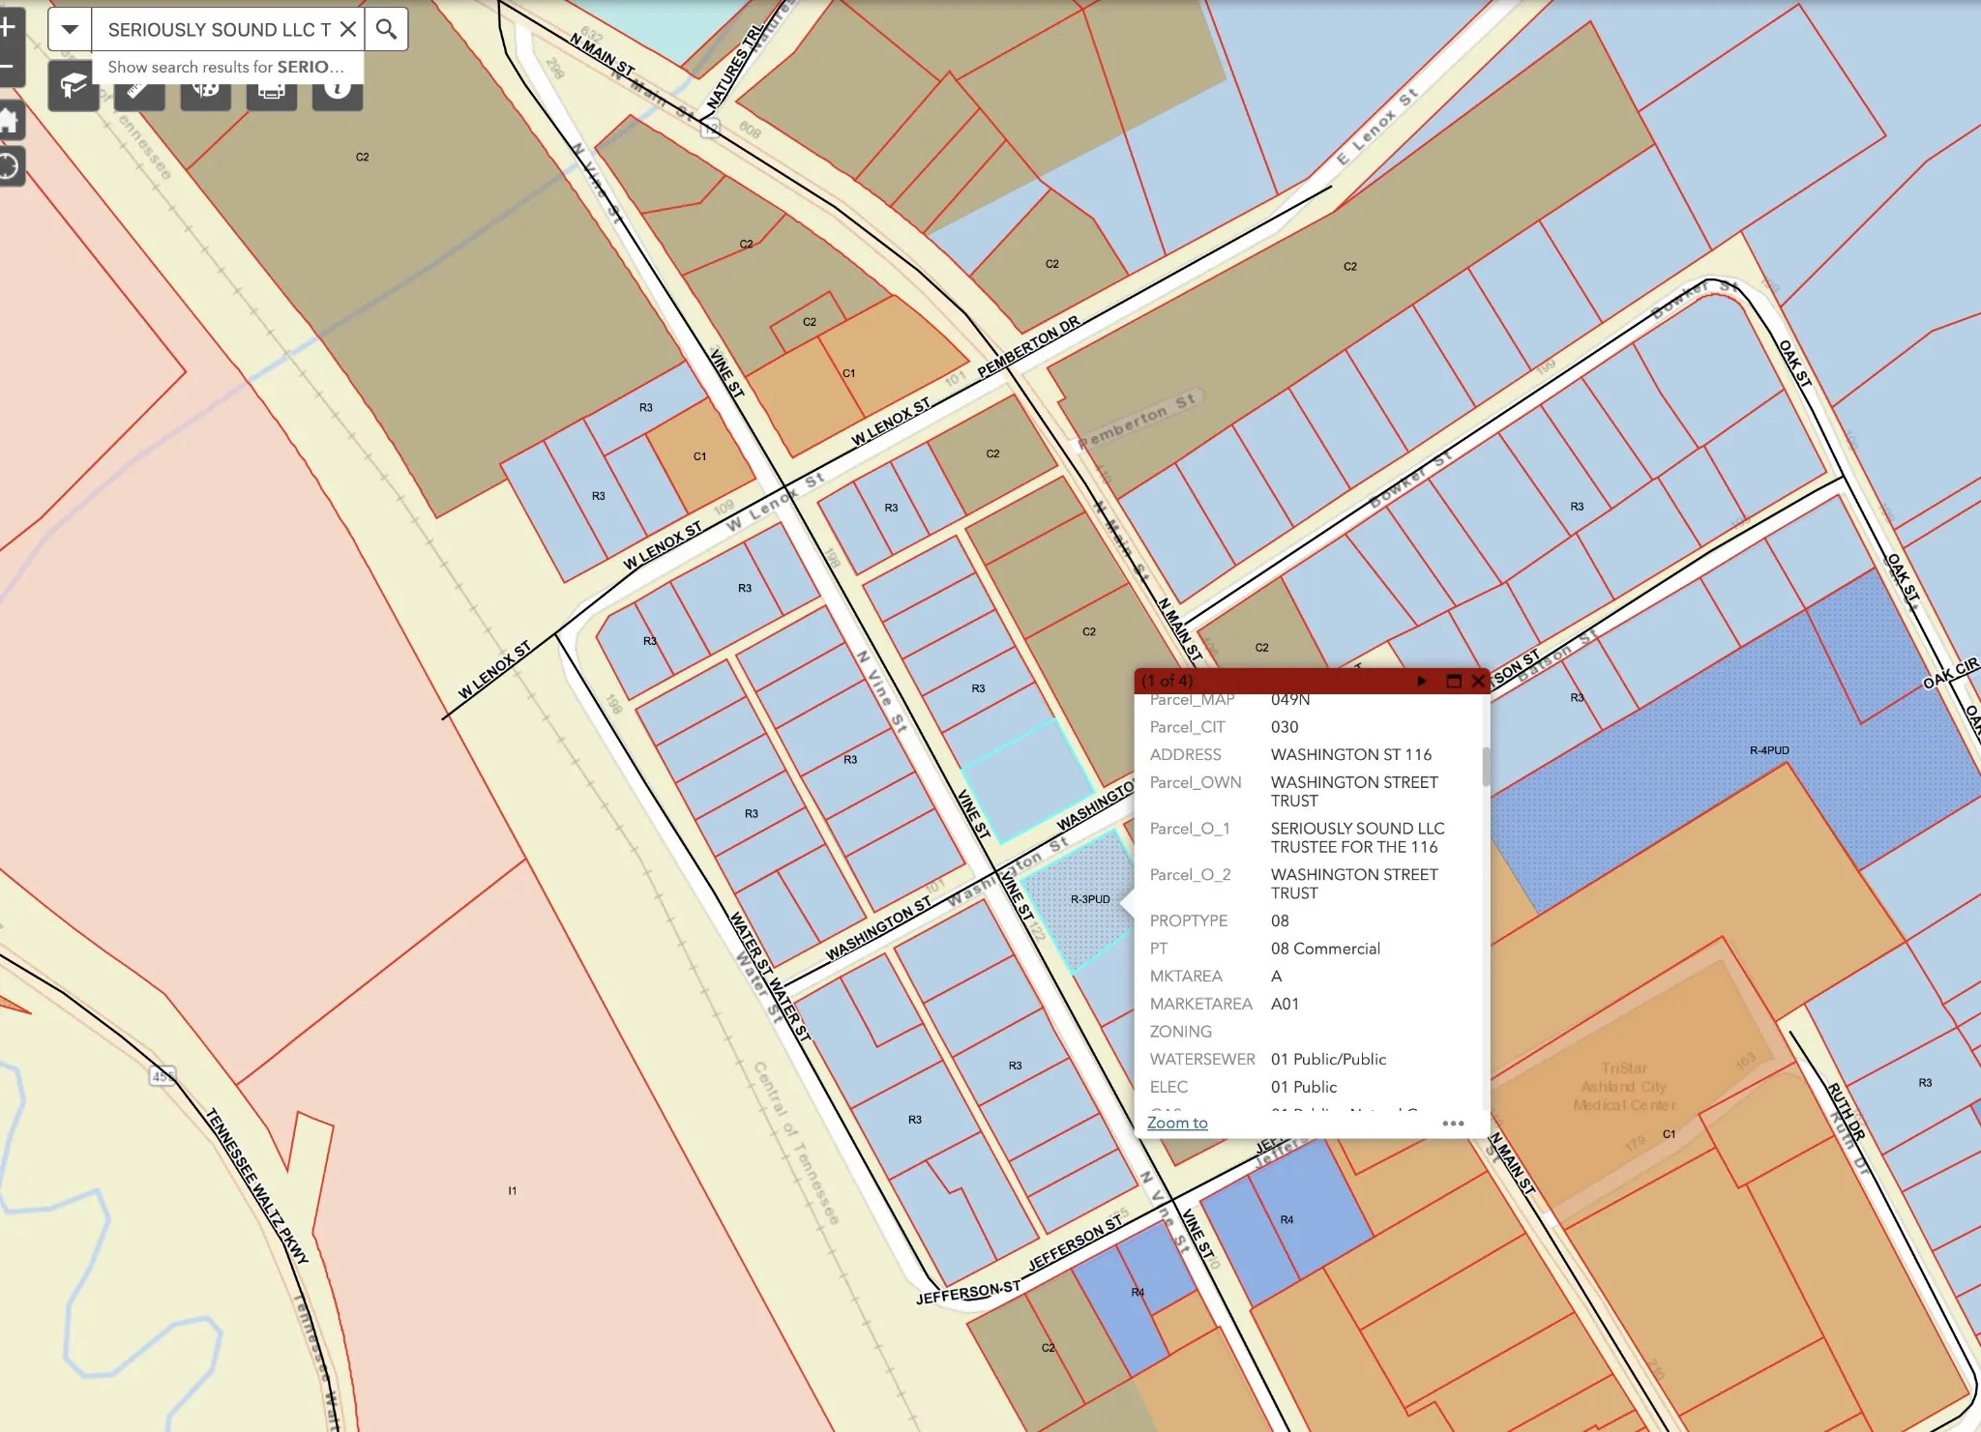Viewport: 1981px width, 1432px height.
Task: Click the Zoom to link
Action: [1177, 1123]
